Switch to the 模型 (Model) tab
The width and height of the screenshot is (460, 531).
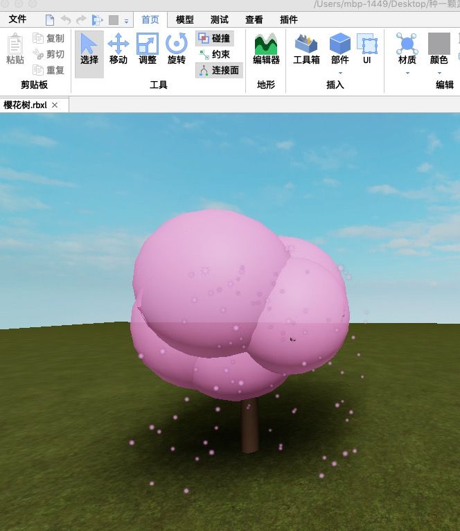pyautogui.click(x=185, y=19)
